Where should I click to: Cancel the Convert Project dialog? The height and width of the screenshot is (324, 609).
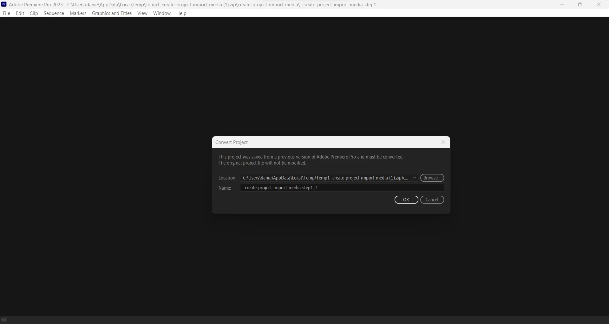click(x=432, y=200)
